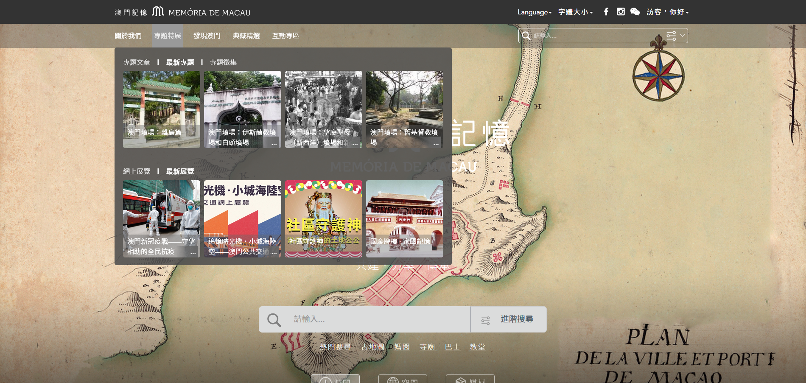The height and width of the screenshot is (383, 806).
Task: Click the Memória de Macau logo
Action: click(182, 12)
